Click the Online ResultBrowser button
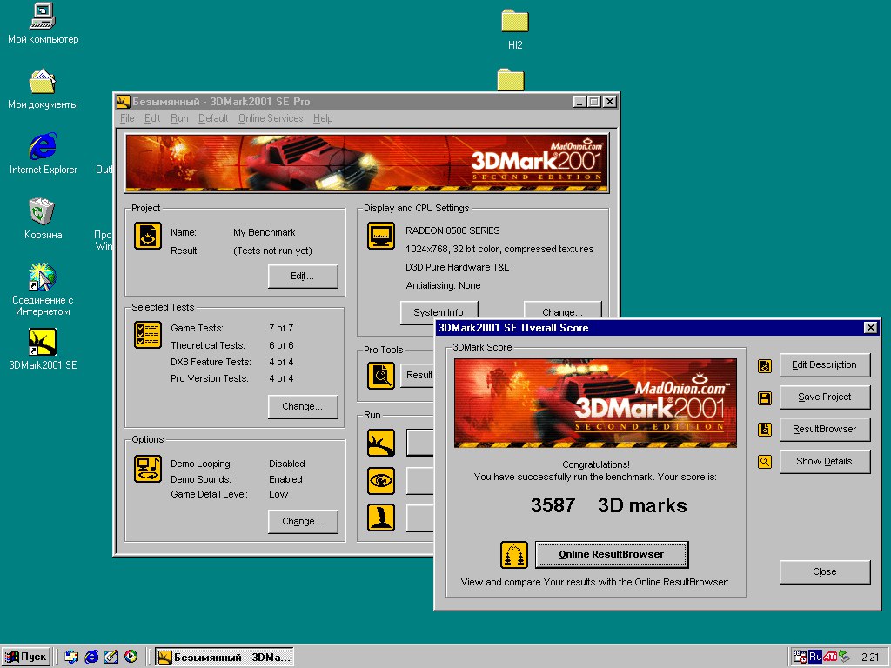Viewport: 891px width, 668px height. [x=612, y=554]
